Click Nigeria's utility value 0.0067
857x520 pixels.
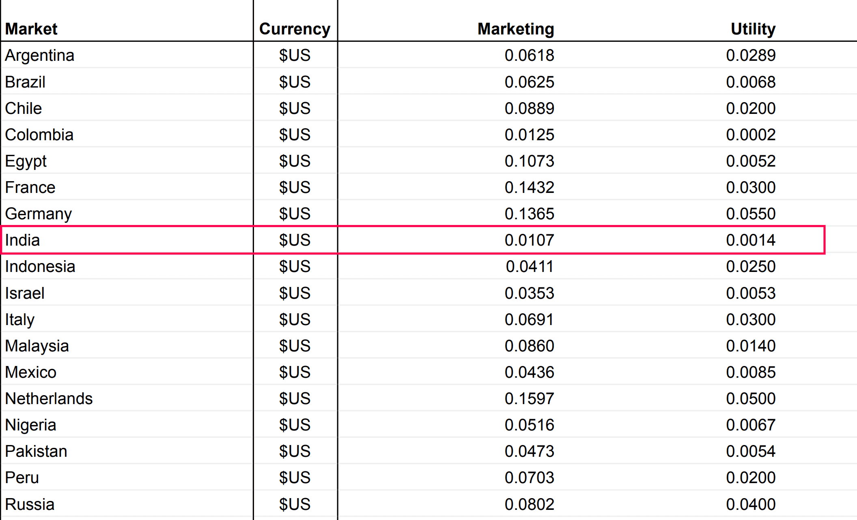point(751,425)
